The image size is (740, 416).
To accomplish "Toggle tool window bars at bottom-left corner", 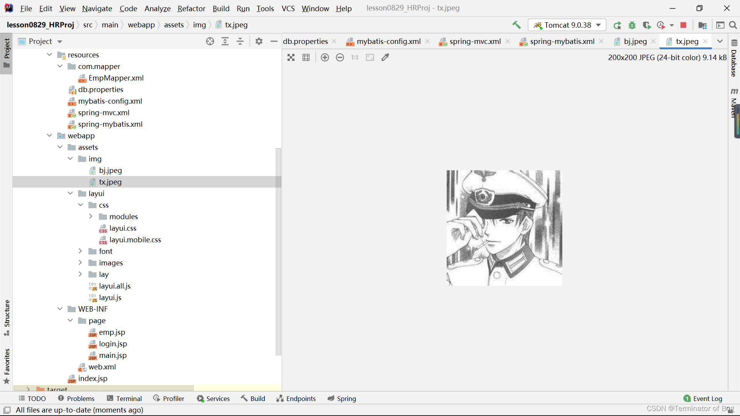I will [7, 410].
